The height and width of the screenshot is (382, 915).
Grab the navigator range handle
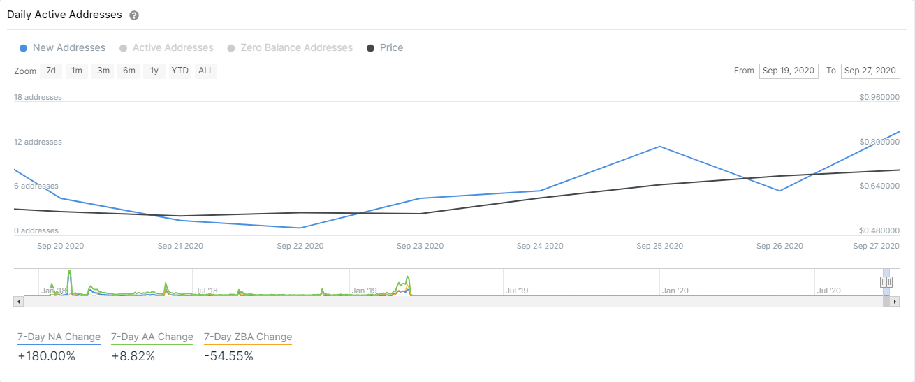point(886,282)
